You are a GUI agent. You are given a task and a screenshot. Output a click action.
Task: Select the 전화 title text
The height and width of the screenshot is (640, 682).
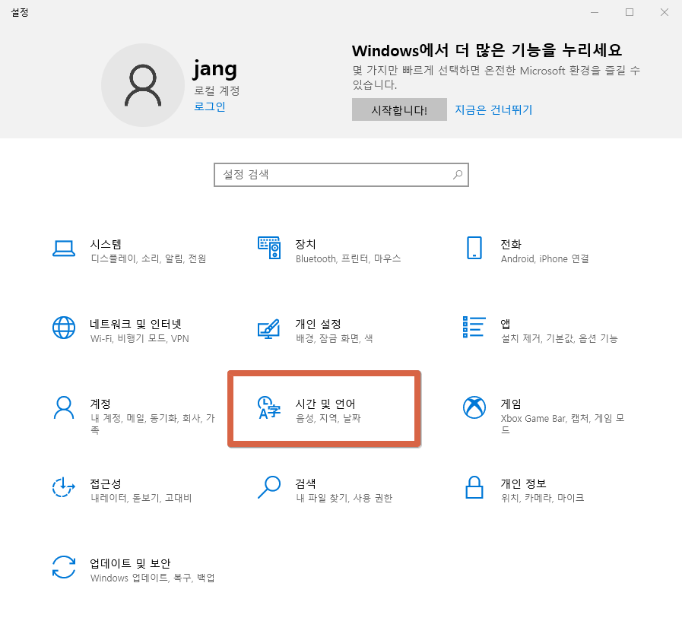[511, 244]
